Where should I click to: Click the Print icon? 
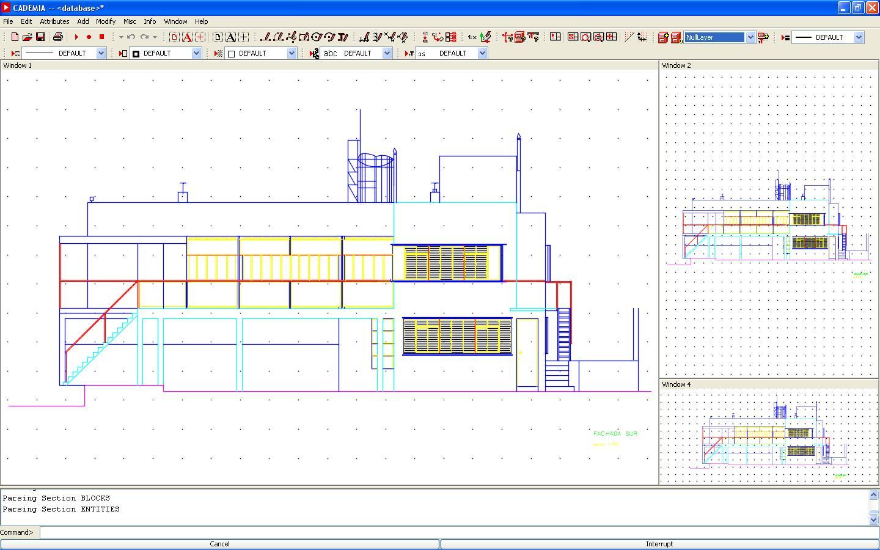pos(57,37)
